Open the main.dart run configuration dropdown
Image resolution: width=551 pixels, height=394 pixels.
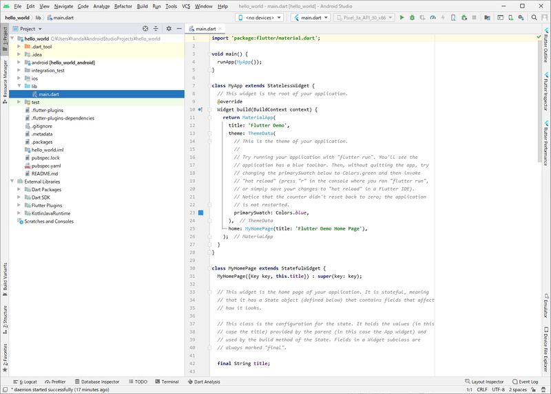[x=312, y=17]
